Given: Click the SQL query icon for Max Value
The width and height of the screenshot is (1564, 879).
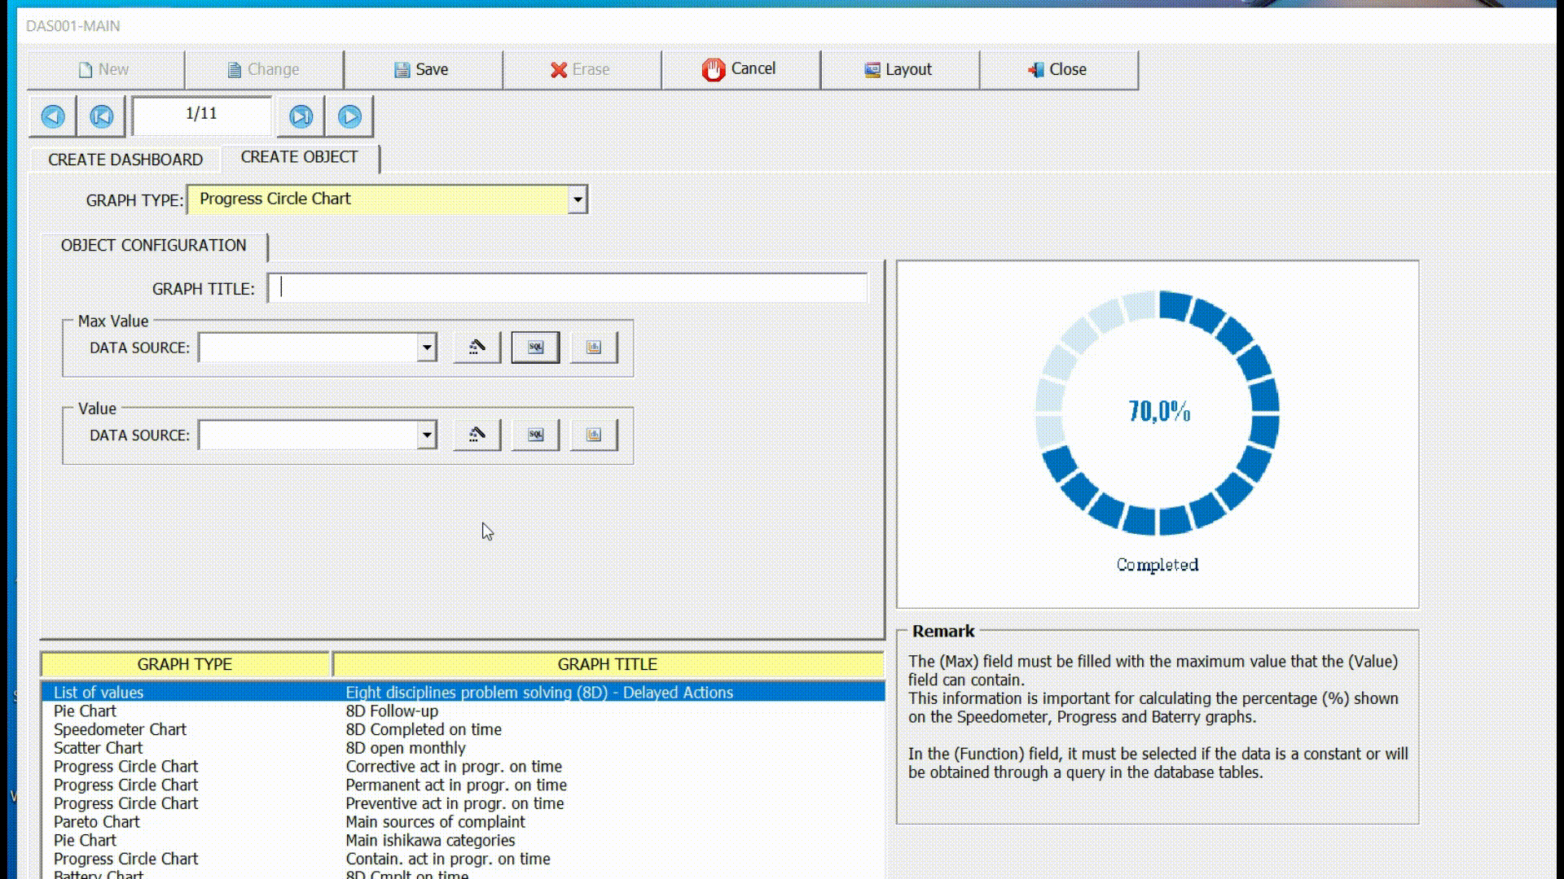Looking at the screenshot, I should [x=534, y=346].
